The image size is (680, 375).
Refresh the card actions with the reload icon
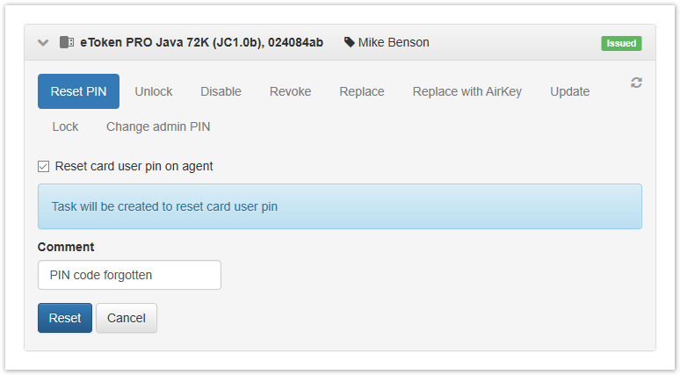[x=636, y=83]
